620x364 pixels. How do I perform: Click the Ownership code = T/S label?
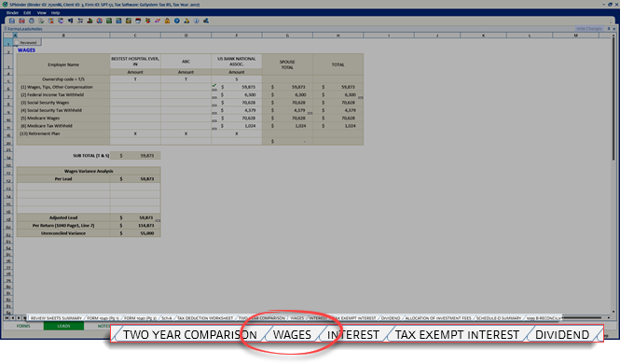click(x=63, y=79)
